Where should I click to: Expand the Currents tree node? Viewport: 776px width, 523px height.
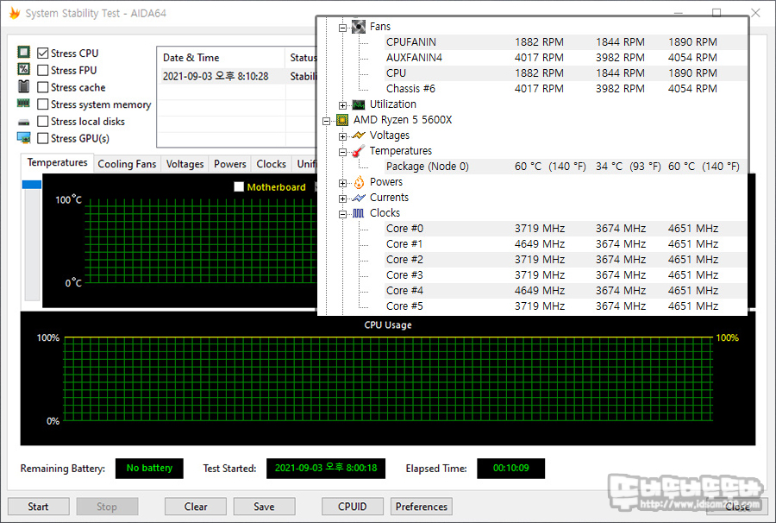[342, 198]
